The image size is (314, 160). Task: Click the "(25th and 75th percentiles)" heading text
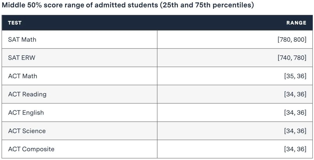(206, 6)
